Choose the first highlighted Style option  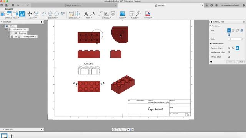[x=229, y=30]
